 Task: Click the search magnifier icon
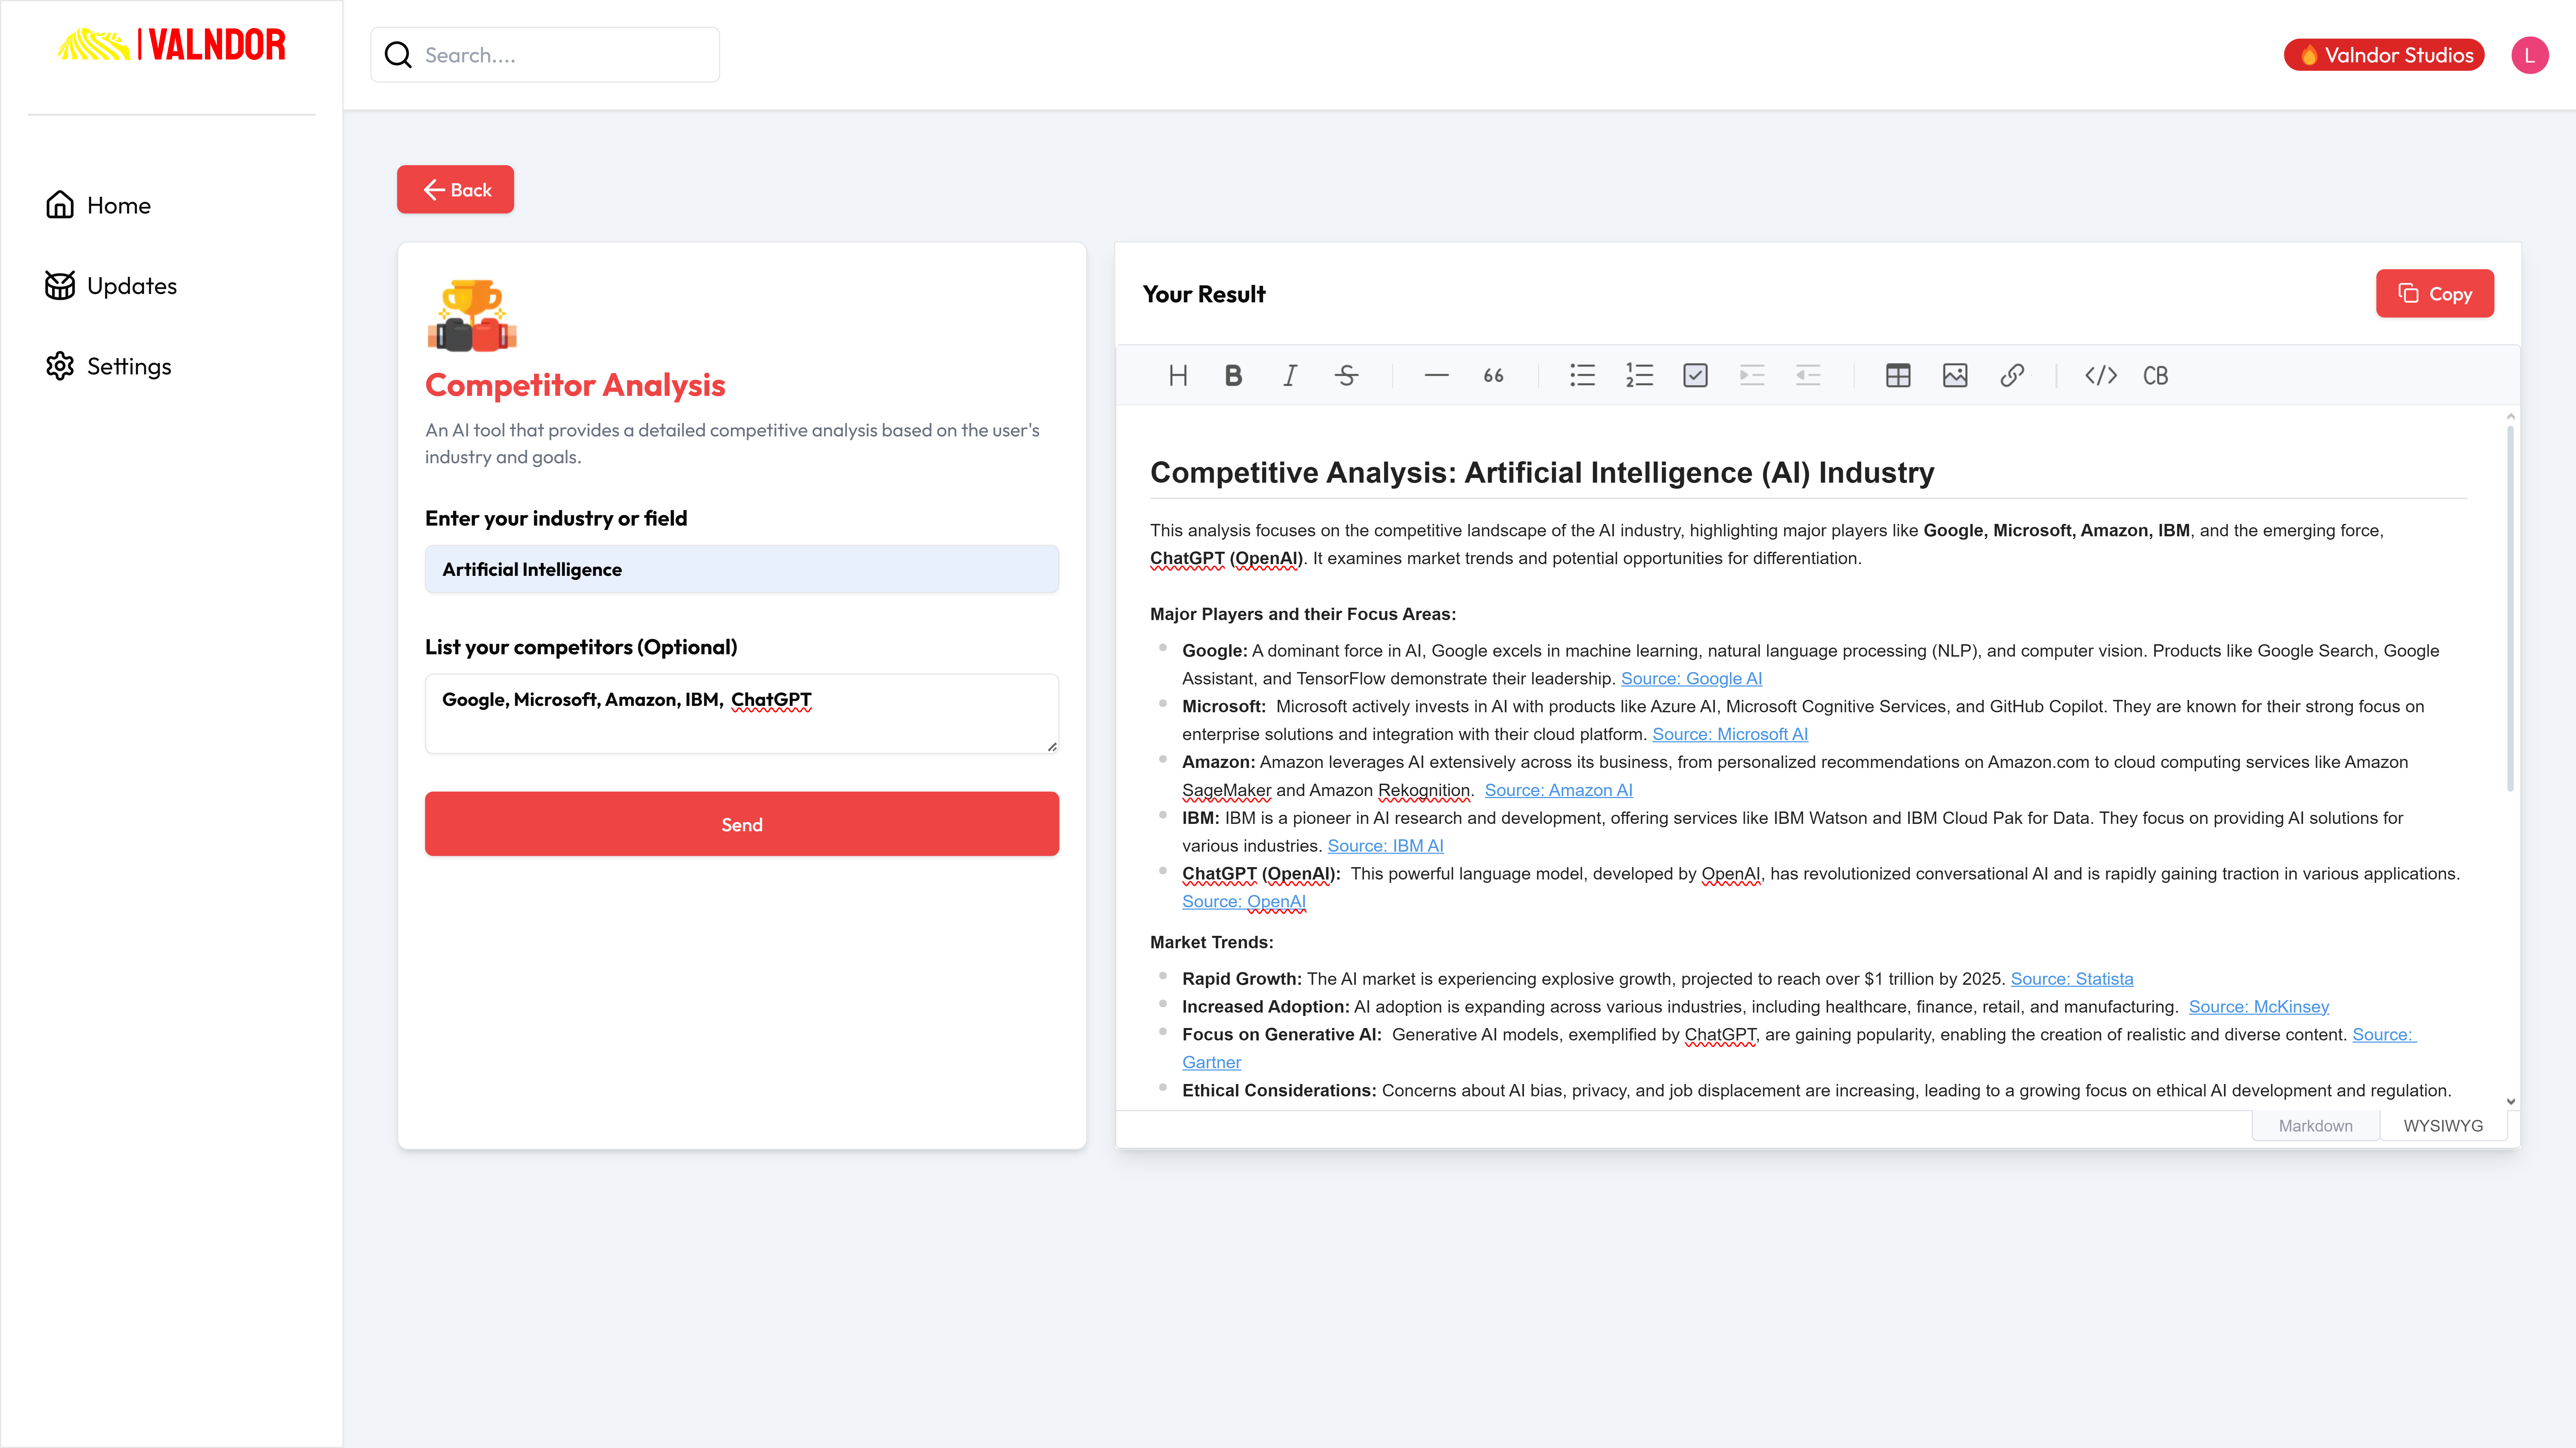pos(398,55)
